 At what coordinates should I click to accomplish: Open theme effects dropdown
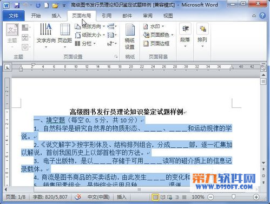(x=26, y=47)
